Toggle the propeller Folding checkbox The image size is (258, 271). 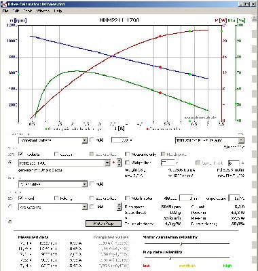(x=56, y=198)
